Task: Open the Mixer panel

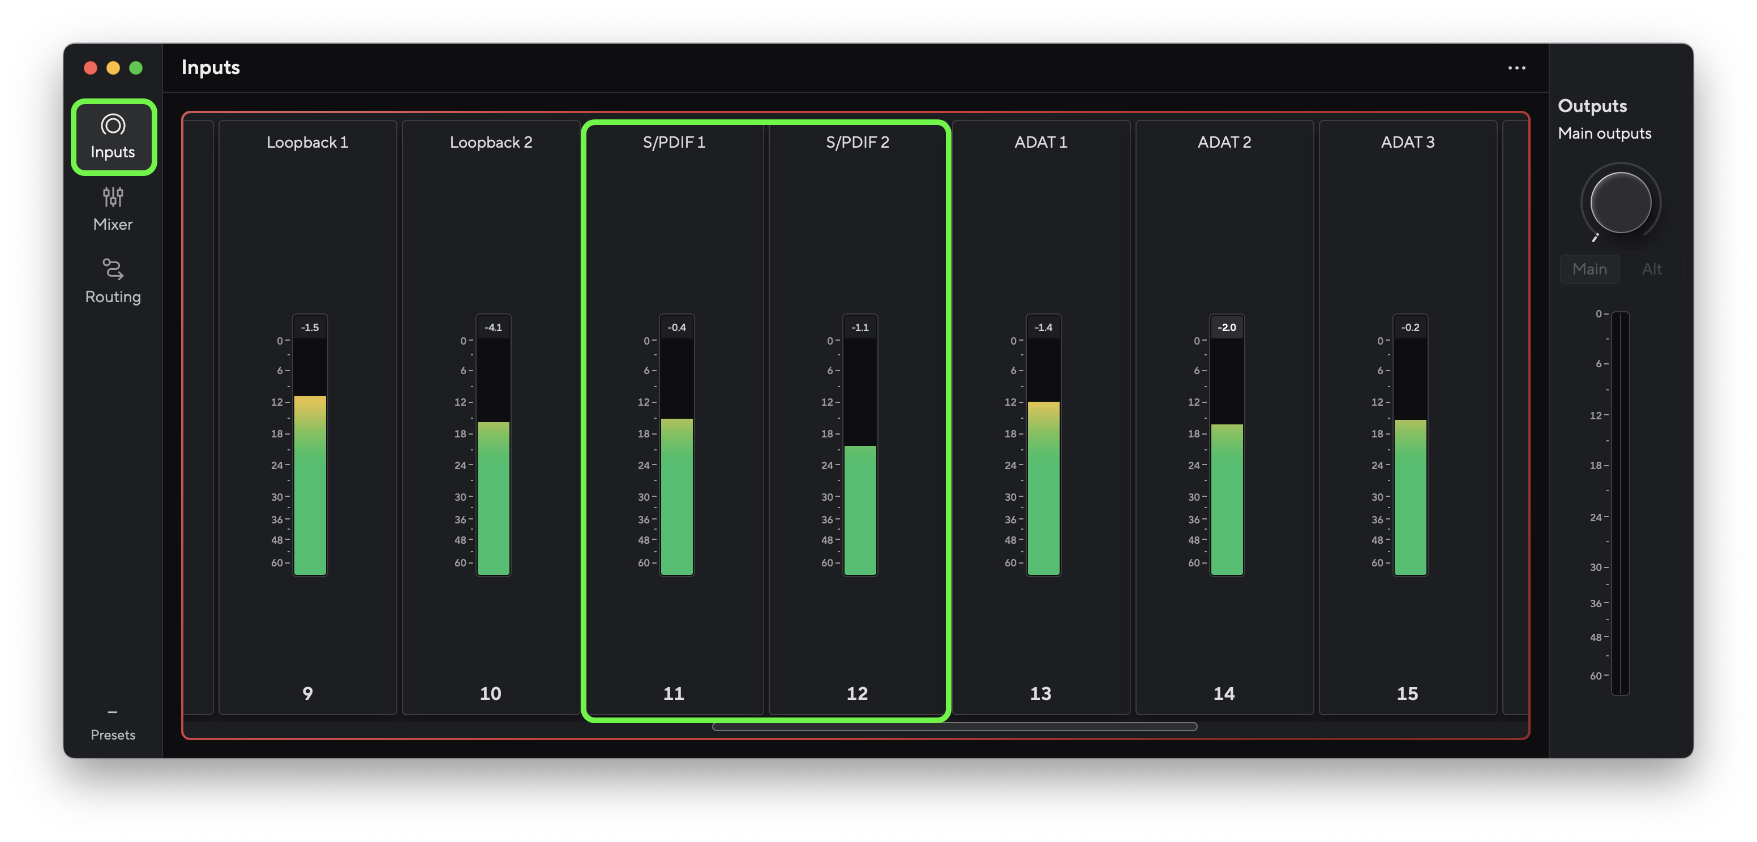Action: point(113,208)
